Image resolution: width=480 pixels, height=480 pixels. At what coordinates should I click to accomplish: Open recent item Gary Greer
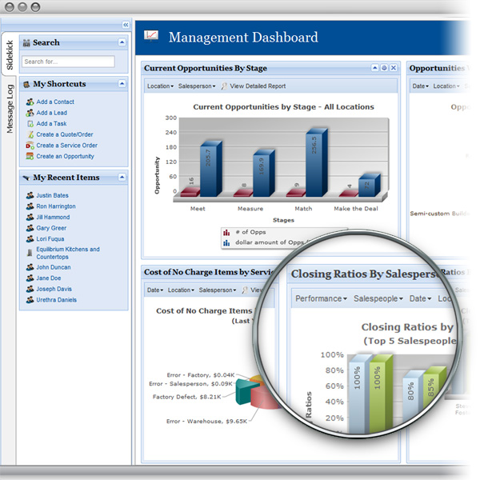51,228
